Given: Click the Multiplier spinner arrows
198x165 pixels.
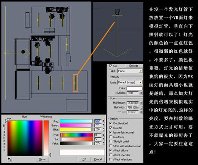Looking at the screenshot, I should click(x=141, y=93).
